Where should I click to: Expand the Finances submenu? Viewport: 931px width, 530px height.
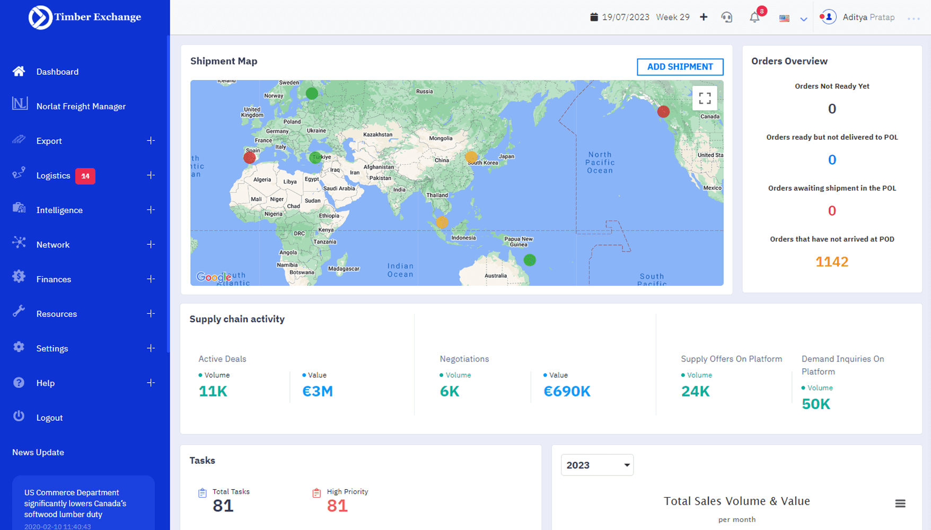(151, 279)
